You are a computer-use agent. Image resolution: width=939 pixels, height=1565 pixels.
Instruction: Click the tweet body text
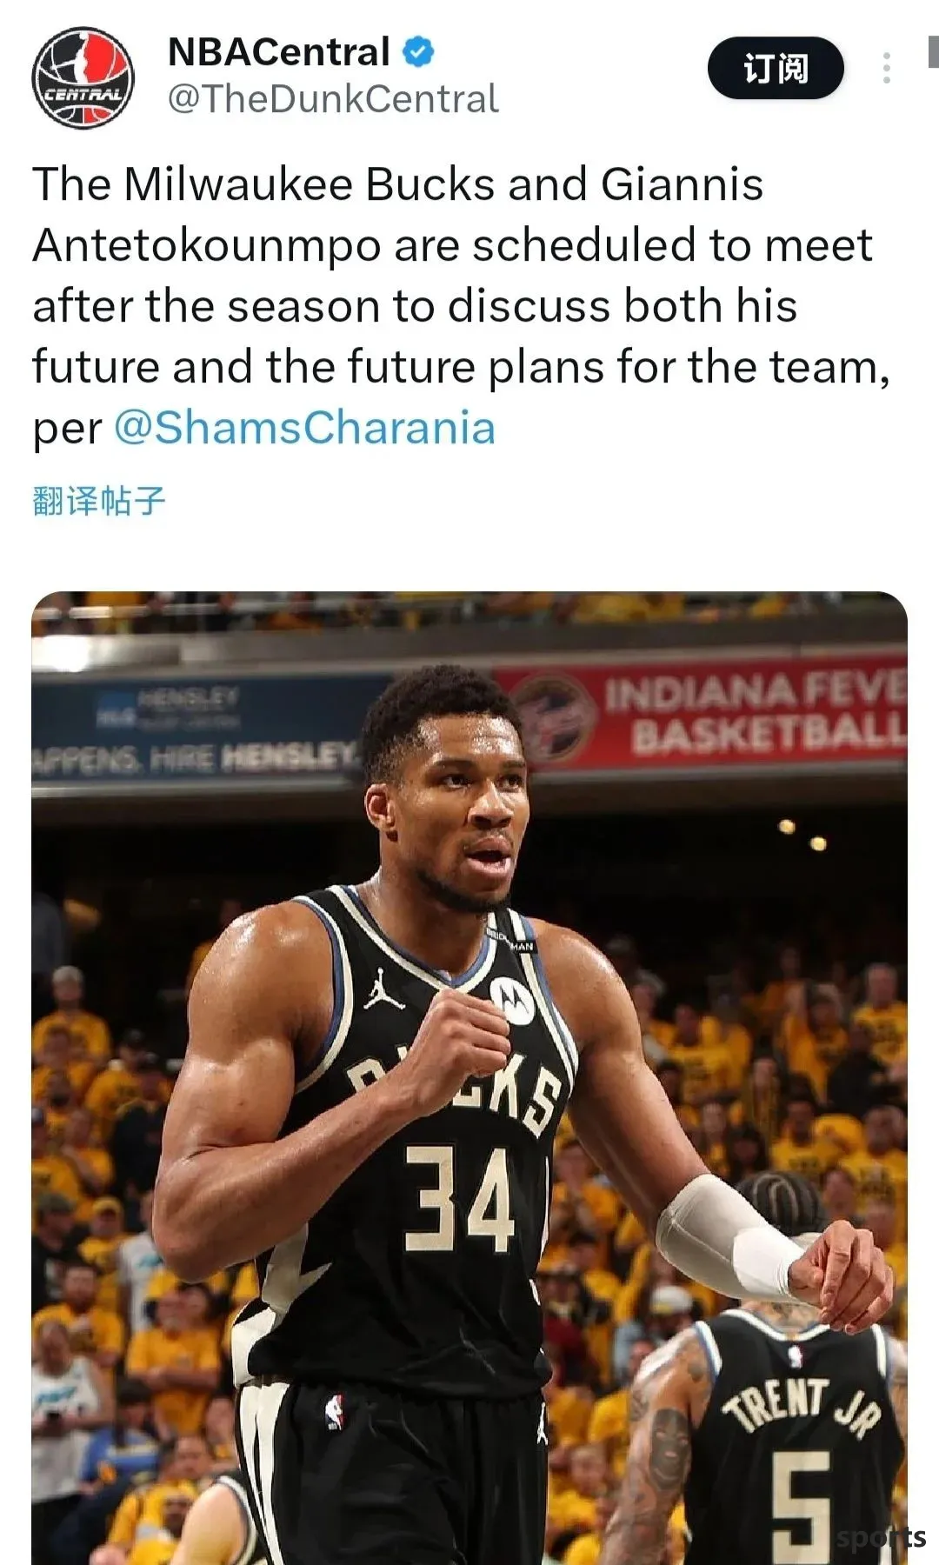click(x=461, y=306)
